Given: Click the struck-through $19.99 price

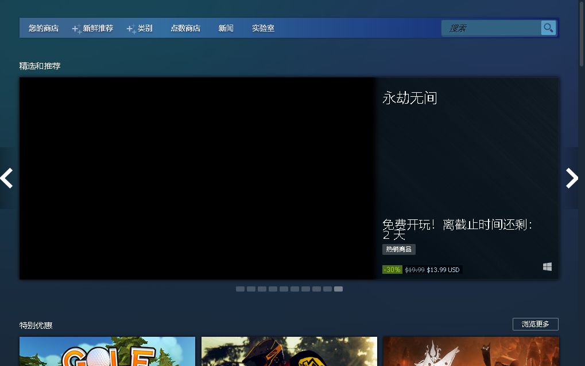Looking at the screenshot, I should 414,270.
